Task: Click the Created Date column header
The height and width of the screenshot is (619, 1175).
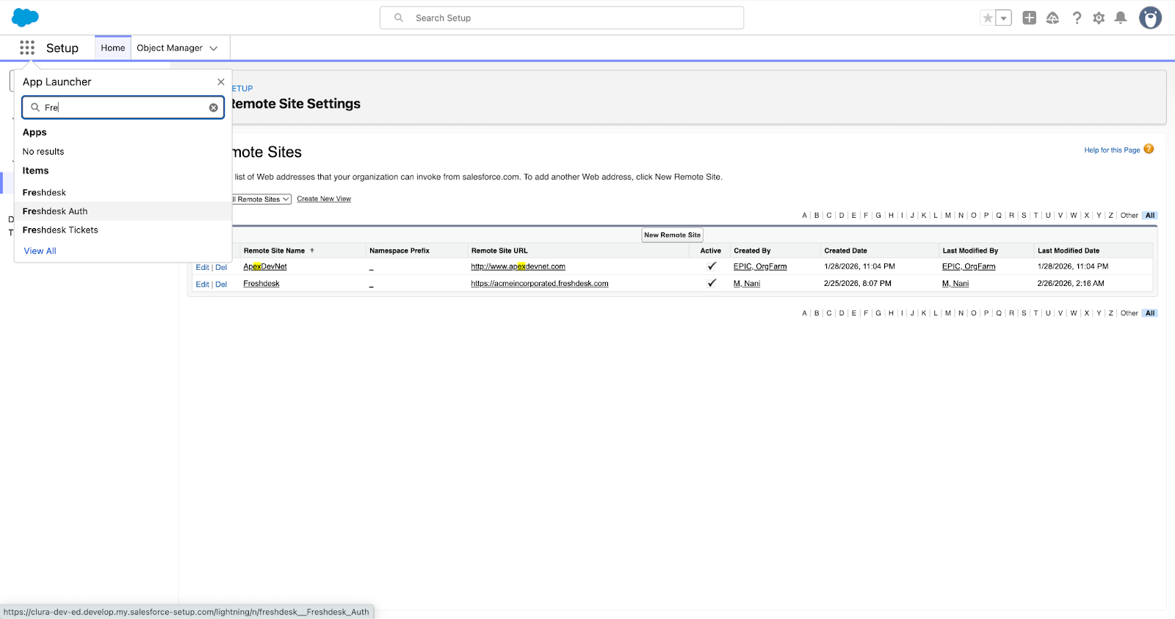Action: click(845, 251)
